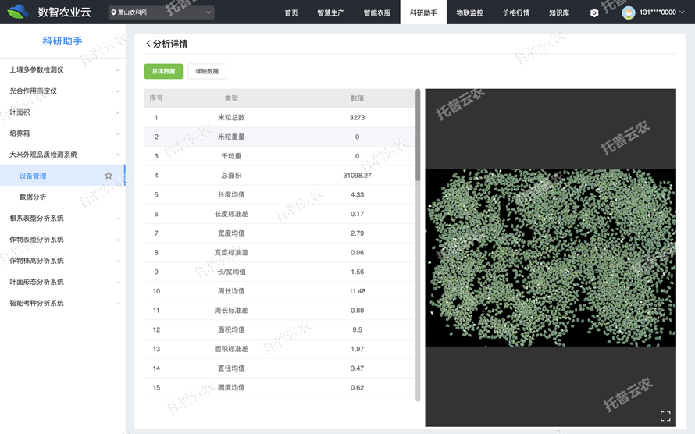Go to 物联监控 in the navigation bar

469,12
